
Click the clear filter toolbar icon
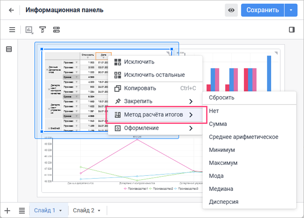[43, 30]
